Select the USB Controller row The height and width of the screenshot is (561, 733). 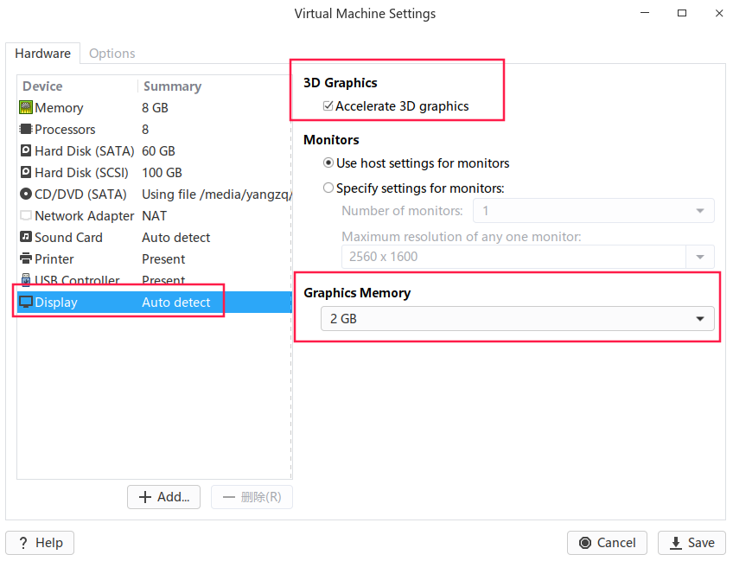pyautogui.click(x=77, y=281)
